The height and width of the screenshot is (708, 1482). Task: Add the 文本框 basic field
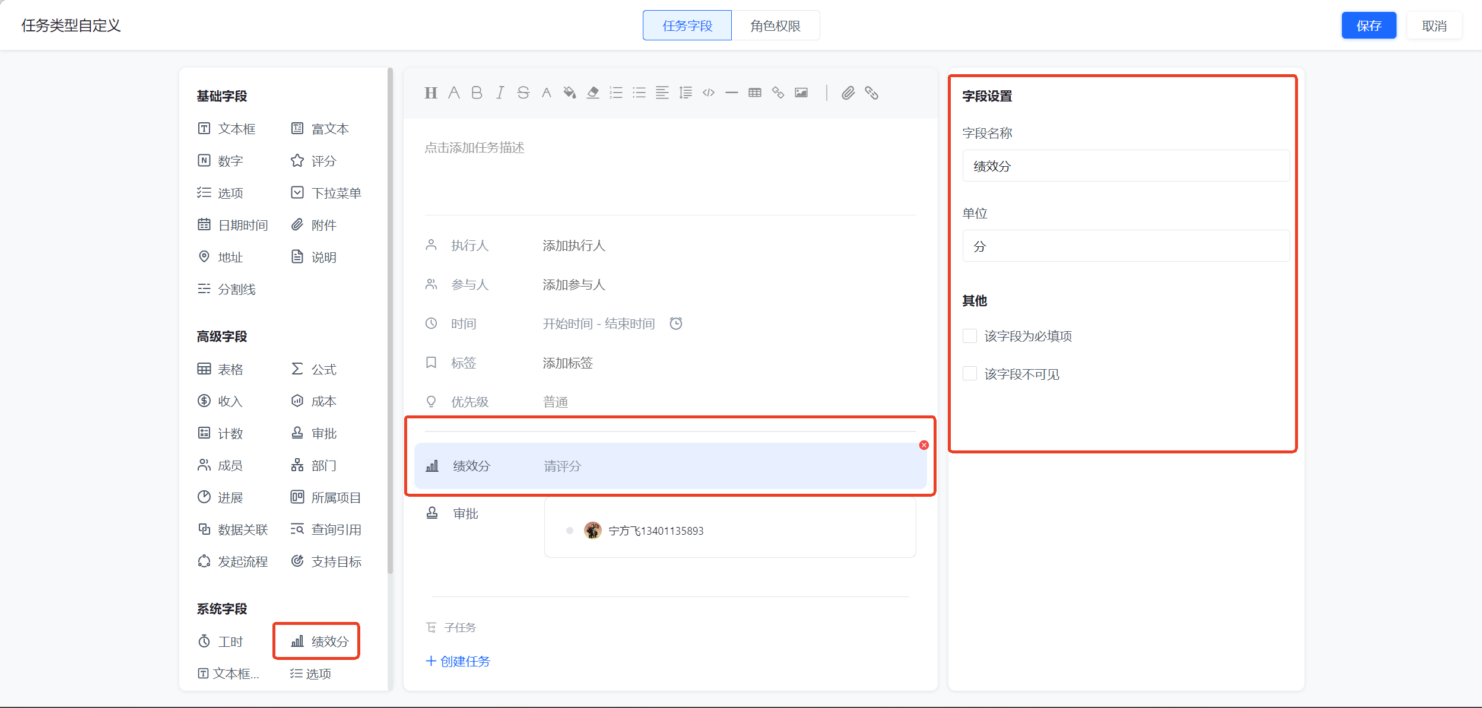tap(227, 129)
